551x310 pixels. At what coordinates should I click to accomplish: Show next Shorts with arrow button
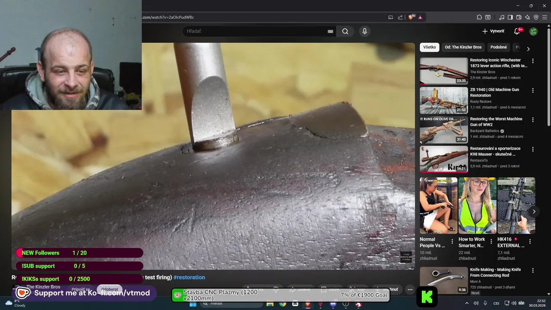pos(534,211)
